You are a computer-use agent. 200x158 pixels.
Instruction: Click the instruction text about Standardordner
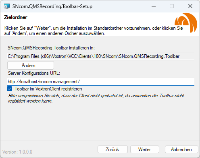pyautogui.click(x=94, y=31)
